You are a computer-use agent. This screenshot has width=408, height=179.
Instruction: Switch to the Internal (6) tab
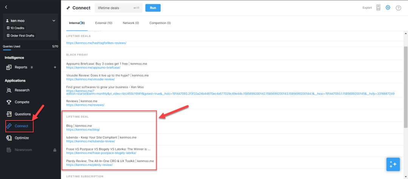[x=77, y=23]
